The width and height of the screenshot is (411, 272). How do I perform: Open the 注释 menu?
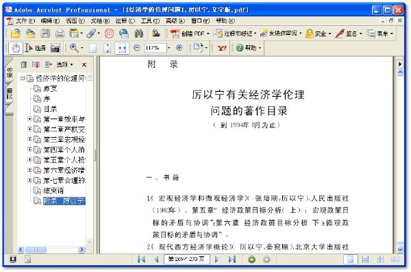(125, 21)
